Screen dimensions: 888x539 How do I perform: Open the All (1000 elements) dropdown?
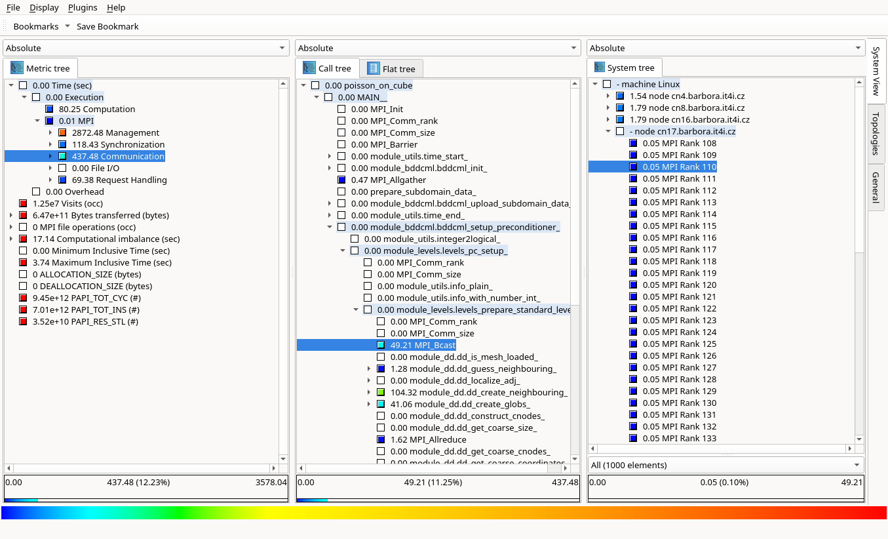click(726, 465)
